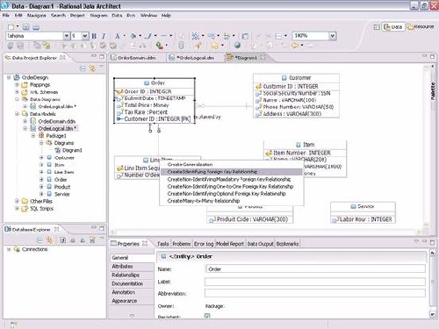Image resolution: width=439 pixels, height=329 pixels.
Task: Expand the SQL Scripts folder
Action: point(17,209)
